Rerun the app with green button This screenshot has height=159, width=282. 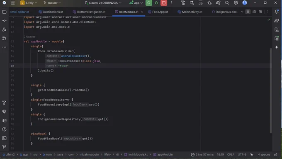click(149, 3)
